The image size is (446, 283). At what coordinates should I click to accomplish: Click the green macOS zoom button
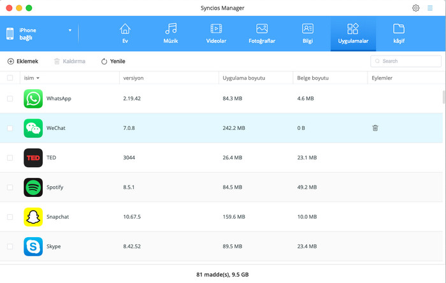[29, 8]
